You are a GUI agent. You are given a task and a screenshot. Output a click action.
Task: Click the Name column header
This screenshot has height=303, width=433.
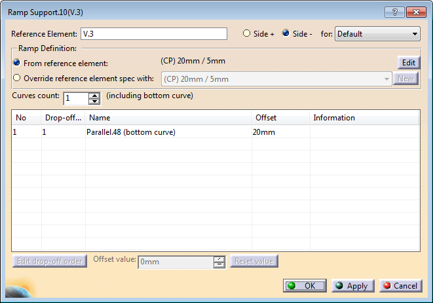pyautogui.click(x=168, y=118)
